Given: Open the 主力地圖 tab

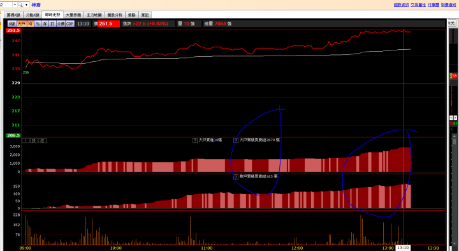Looking at the screenshot, I should pyautogui.click(x=94, y=15).
